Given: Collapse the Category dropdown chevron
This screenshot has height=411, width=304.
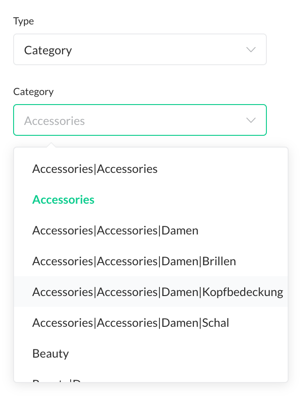Looking at the screenshot, I should (251, 120).
